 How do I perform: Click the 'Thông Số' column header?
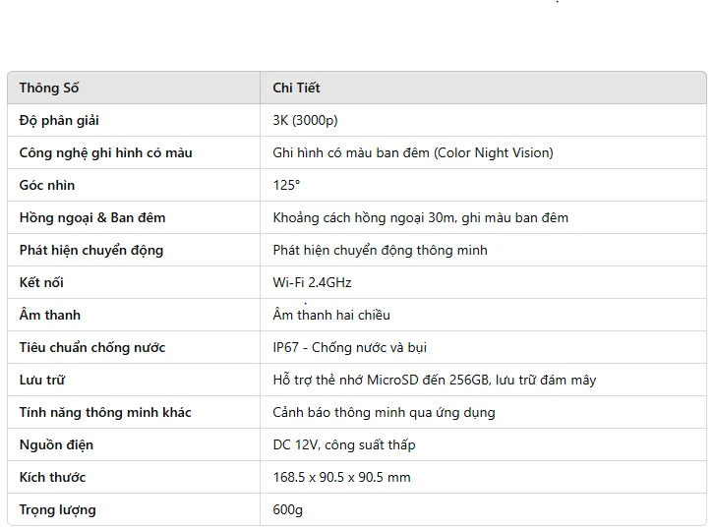(49, 88)
